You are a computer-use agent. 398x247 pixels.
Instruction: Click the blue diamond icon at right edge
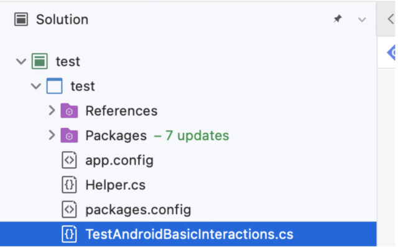tap(391, 53)
